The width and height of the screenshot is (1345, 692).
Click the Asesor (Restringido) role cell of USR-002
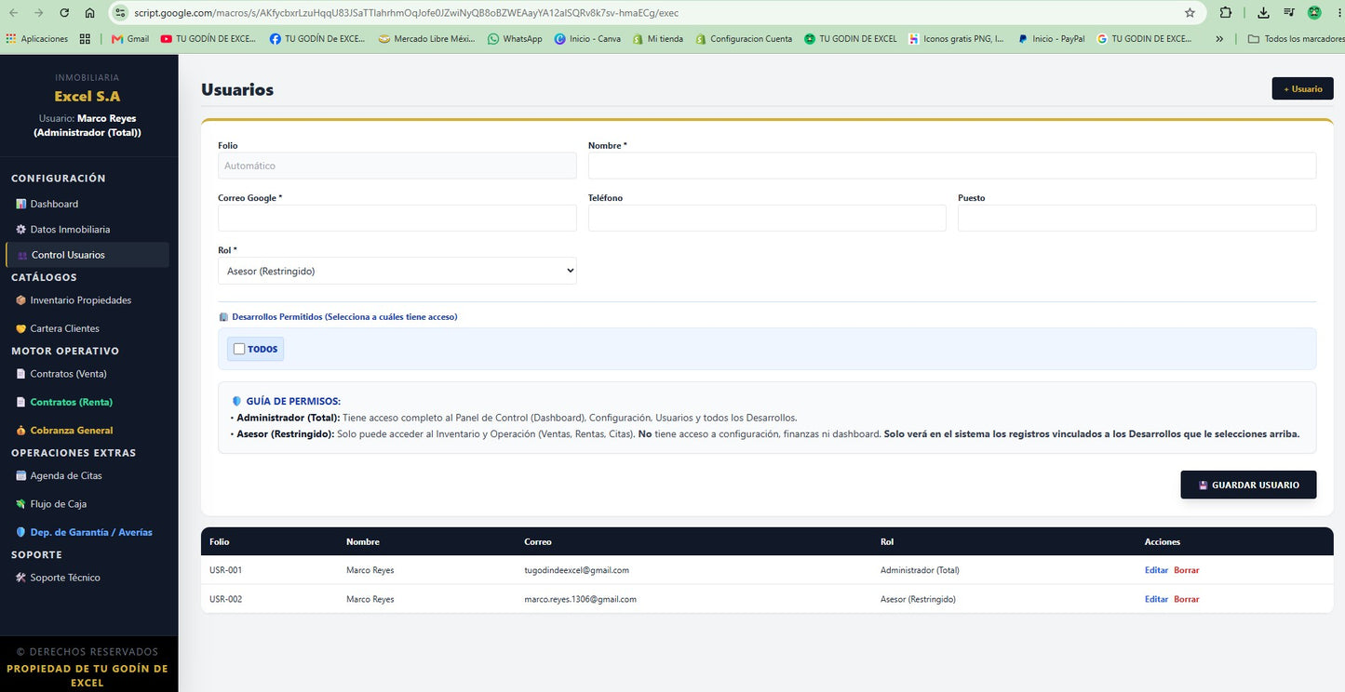[918, 599]
